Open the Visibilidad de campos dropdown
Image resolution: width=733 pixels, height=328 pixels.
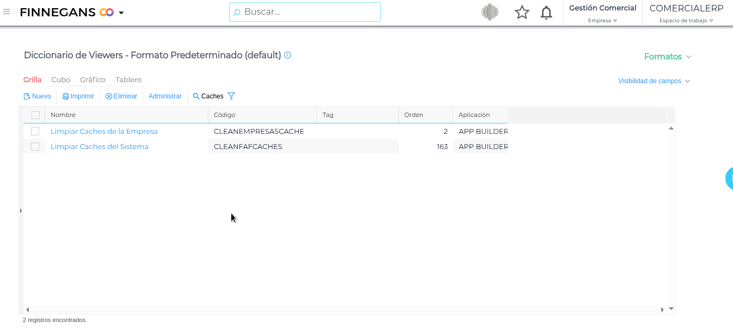[x=654, y=81]
